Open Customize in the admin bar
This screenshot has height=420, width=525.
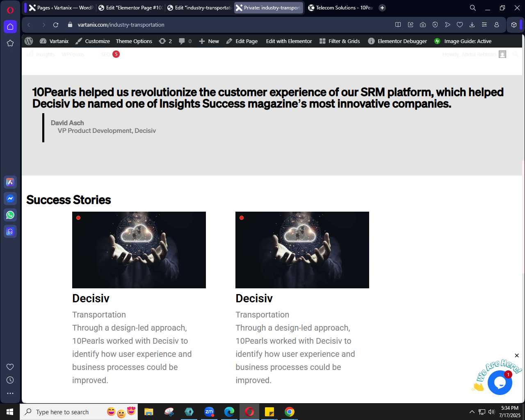(x=93, y=41)
